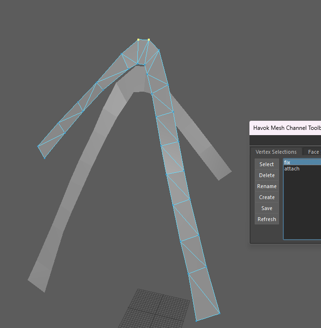Click the Save button
This screenshot has height=328, width=321.
(267, 208)
